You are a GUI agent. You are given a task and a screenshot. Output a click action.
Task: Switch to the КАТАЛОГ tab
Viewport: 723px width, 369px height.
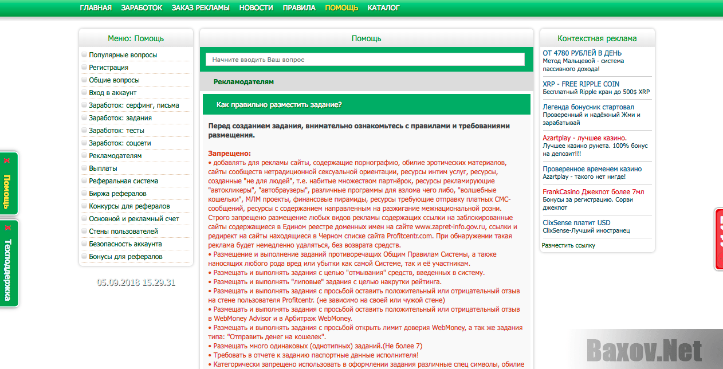[384, 9]
